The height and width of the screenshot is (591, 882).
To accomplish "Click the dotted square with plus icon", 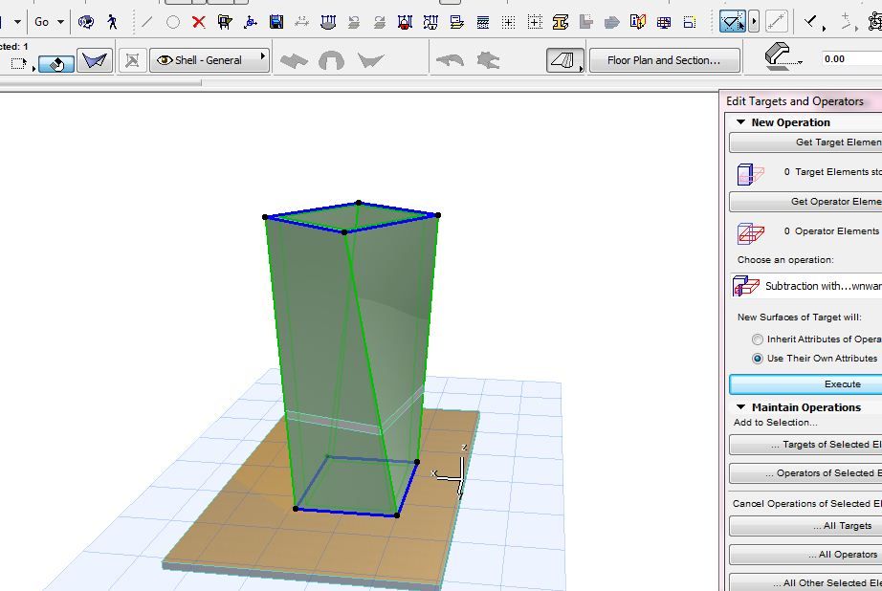I will tap(535, 22).
